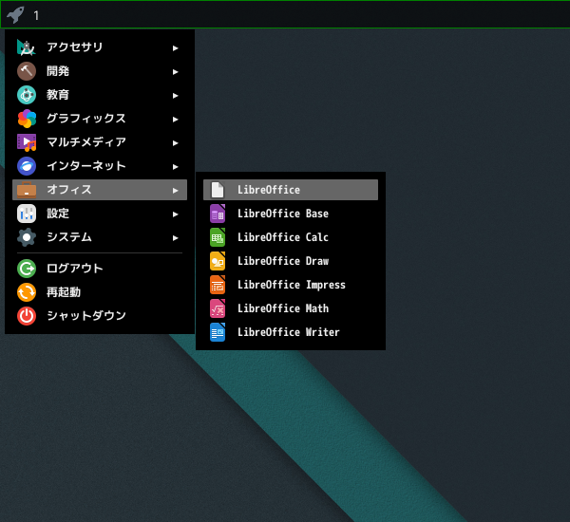This screenshot has height=522, width=570.
Task: Expand the システム submenu arrow
Action: (175, 238)
